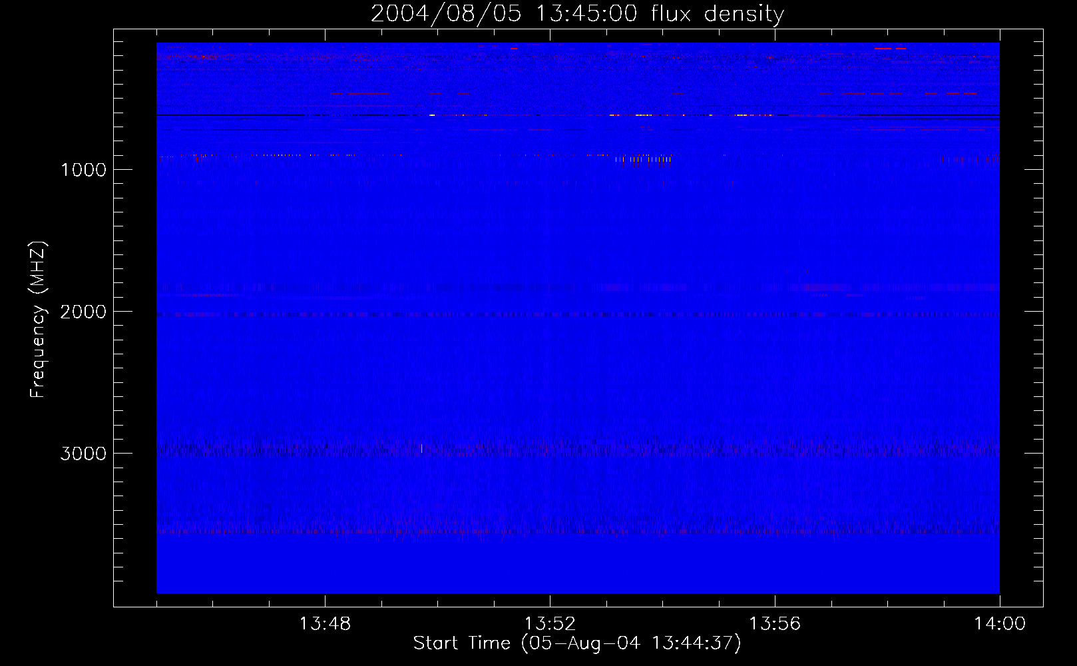Screen dimensions: 1077x666
Task: Click the 13:48 time tick label
Action: (325, 624)
